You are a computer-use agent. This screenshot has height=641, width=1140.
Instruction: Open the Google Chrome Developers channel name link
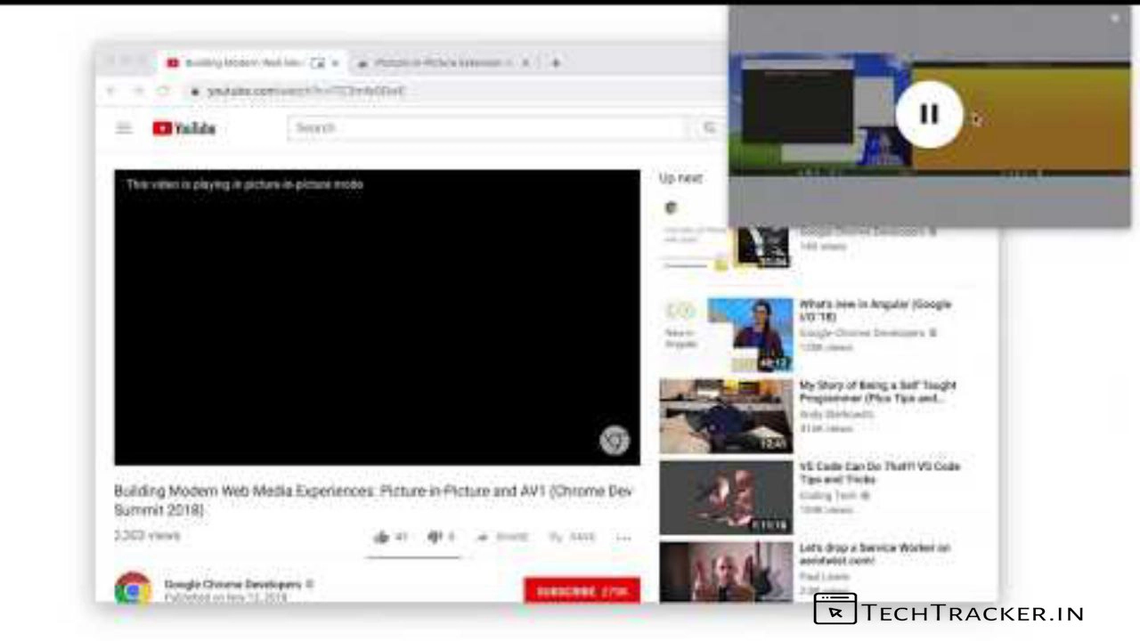(232, 584)
